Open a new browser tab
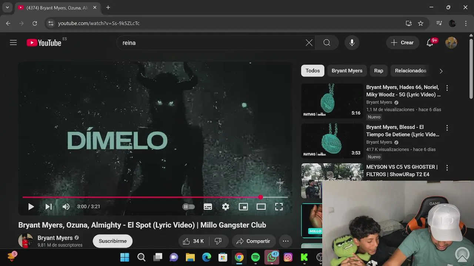Viewport: 474px width, 266px height. pos(108,7)
